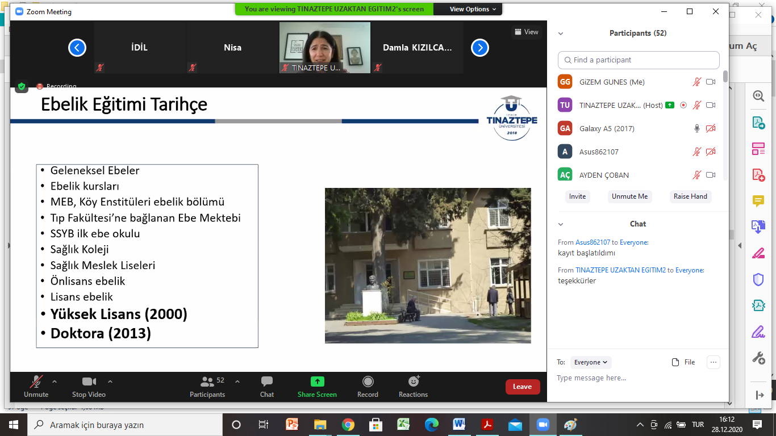Expand the View Options dropdown
This screenshot has width=776, height=436.
[473, 9]
